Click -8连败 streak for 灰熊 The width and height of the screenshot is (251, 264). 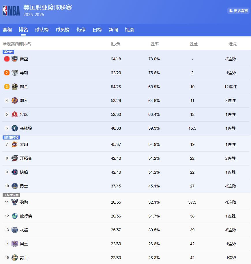click(x=231, y=230)
